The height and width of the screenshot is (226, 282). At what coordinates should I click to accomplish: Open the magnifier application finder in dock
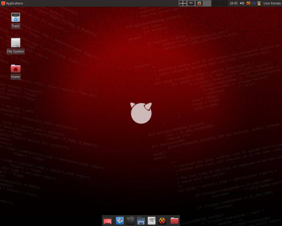coord(152,221)
